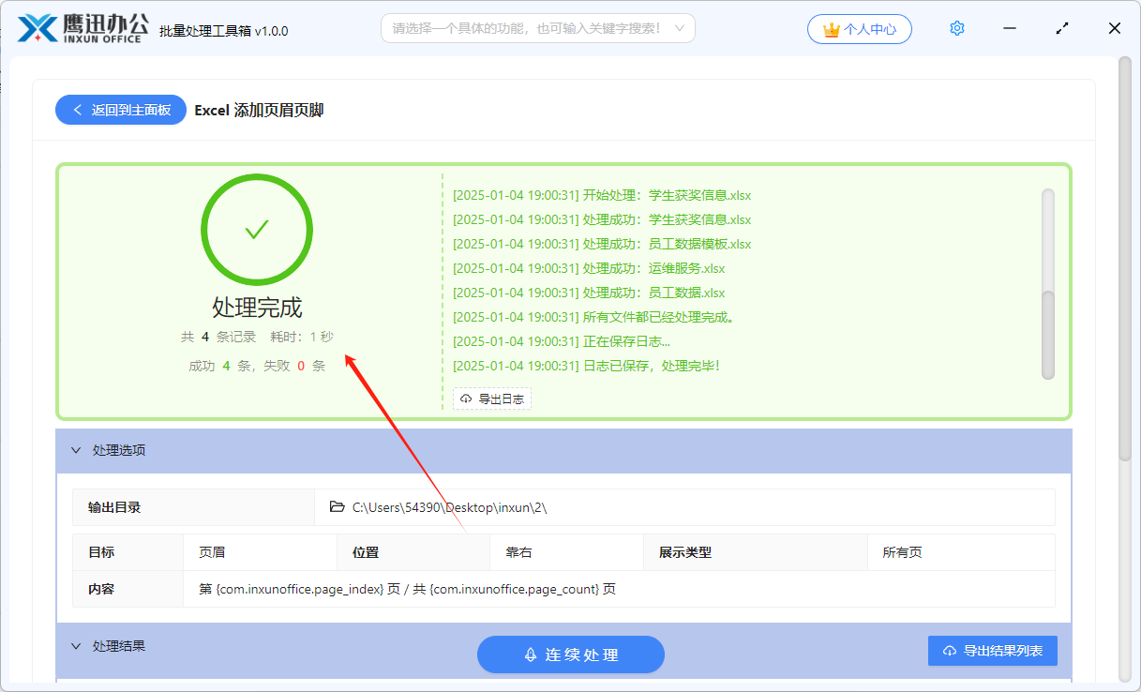Open the settings gear icon

[957, 29]
